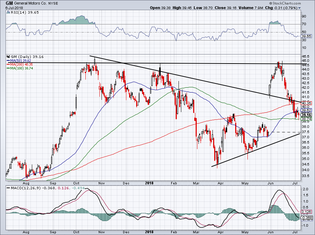Click the Dec label beneath the MACD panel
This screenshot has width=315, height=235.
click(x=126, y=232)
